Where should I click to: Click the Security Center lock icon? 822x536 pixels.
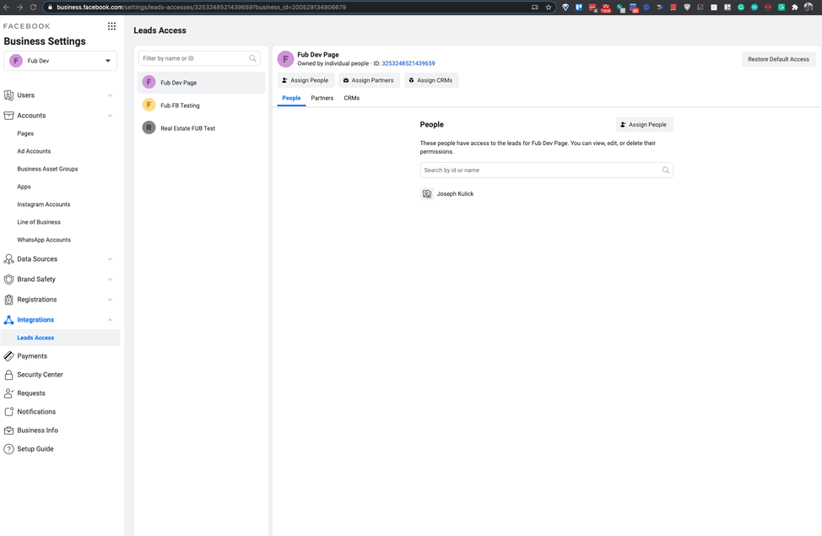click(x=8, y=375)
